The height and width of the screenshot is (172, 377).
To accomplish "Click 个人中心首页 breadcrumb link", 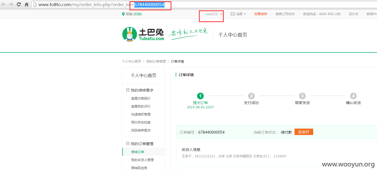I will [132, 62].
